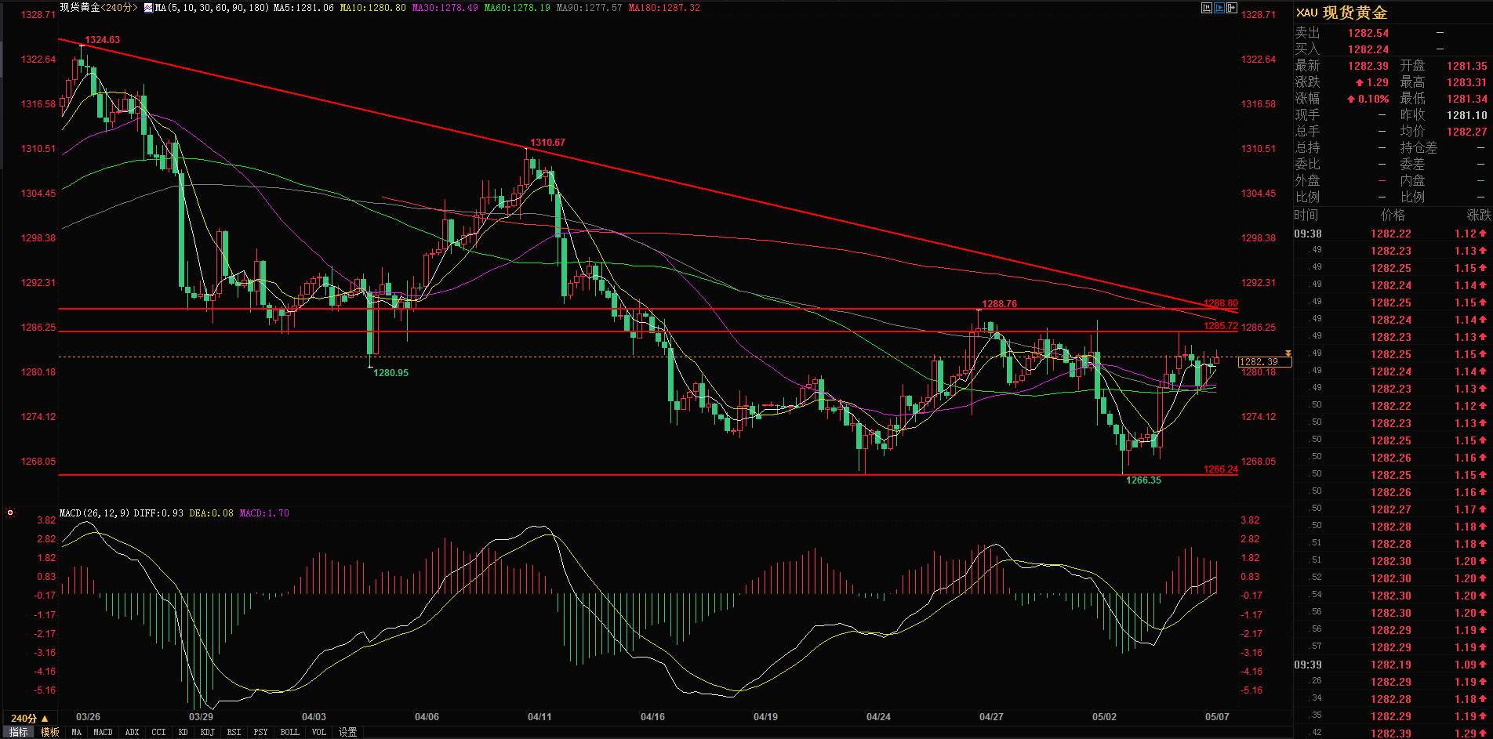Click the MACD(26,12,9) parameters label
This screenshot has height=739, width=1493.
pos(95,513)
